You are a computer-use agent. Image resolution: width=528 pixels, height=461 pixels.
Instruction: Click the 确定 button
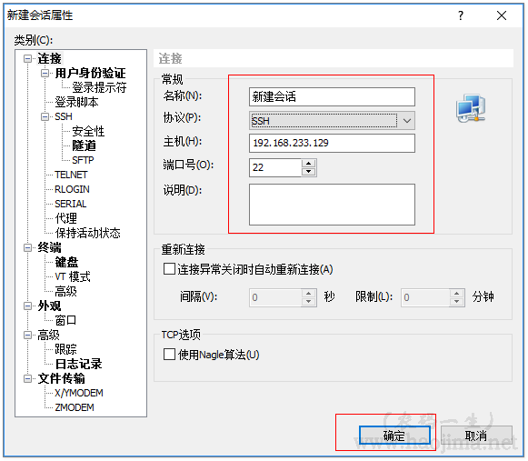394,436
